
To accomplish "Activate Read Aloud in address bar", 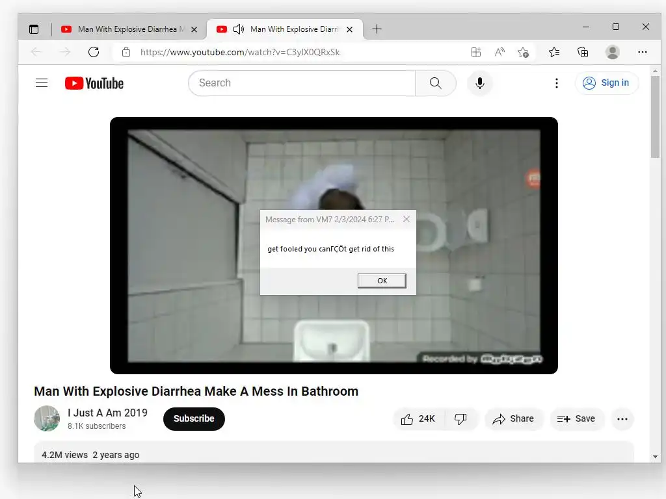I will [x=500, y=52].
